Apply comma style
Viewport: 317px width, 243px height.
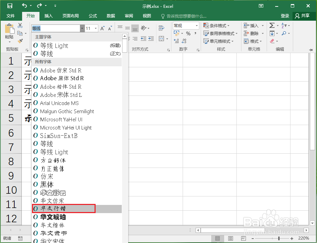click(x=195, y=33)
